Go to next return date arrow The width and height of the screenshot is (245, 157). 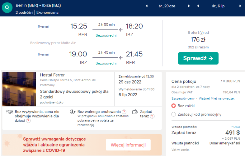pos(240,6)
